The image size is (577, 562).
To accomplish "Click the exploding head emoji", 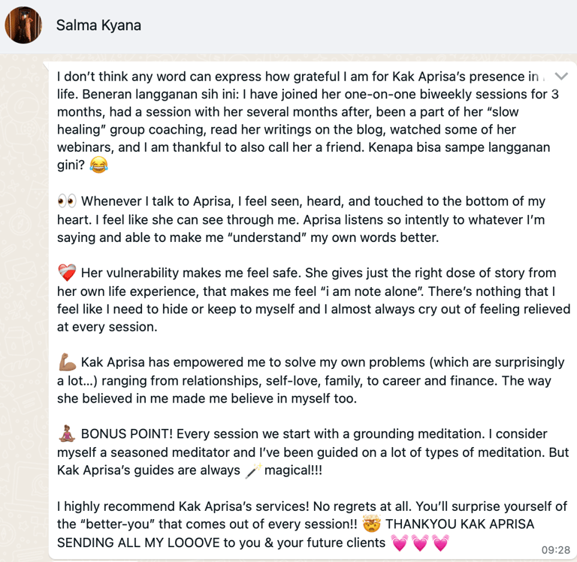I will pos(371,524).
